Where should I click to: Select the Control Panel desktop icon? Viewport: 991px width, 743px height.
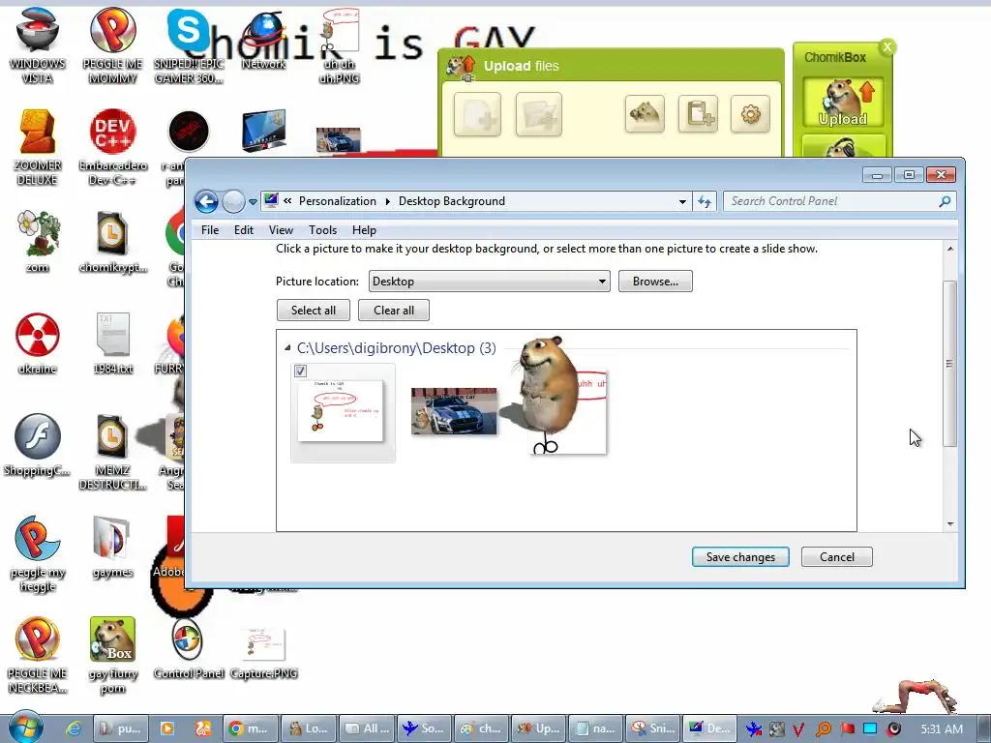(189, 648)
